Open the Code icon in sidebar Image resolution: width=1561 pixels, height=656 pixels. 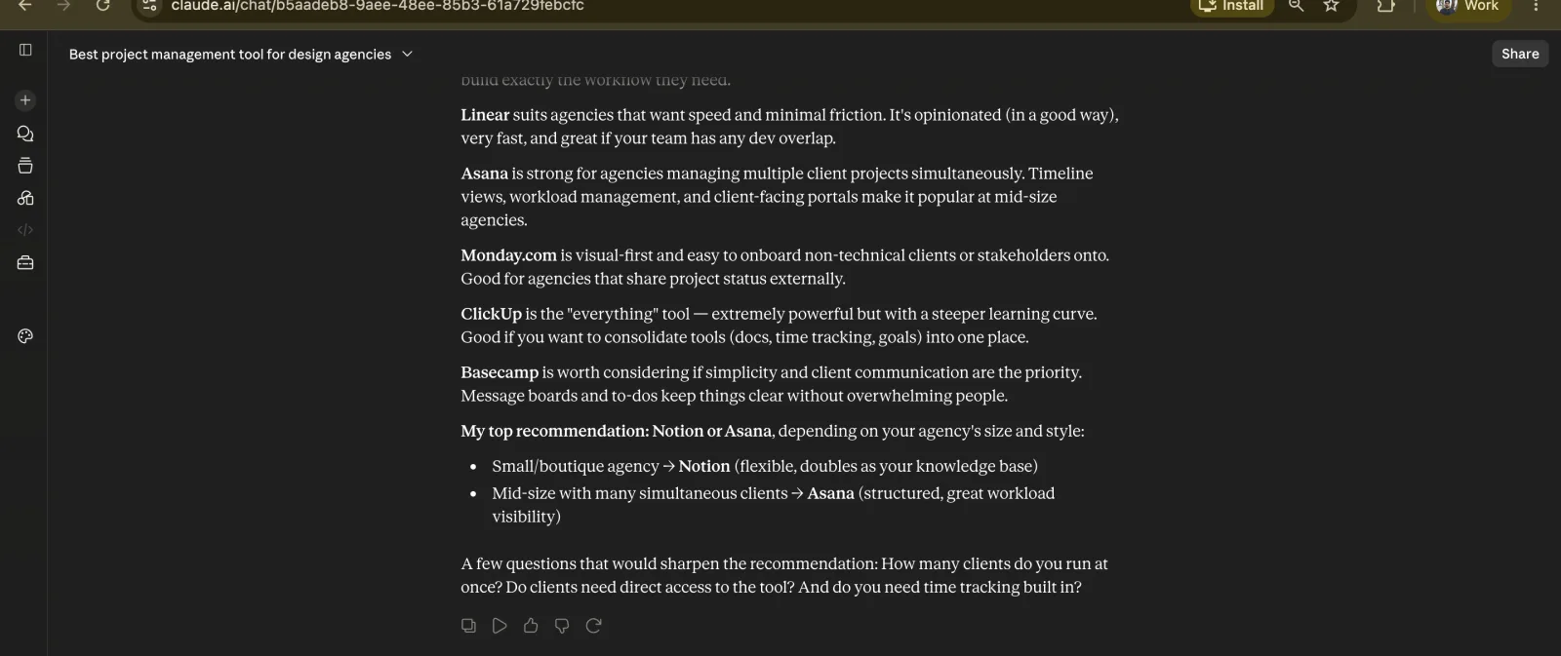(25, 230)
